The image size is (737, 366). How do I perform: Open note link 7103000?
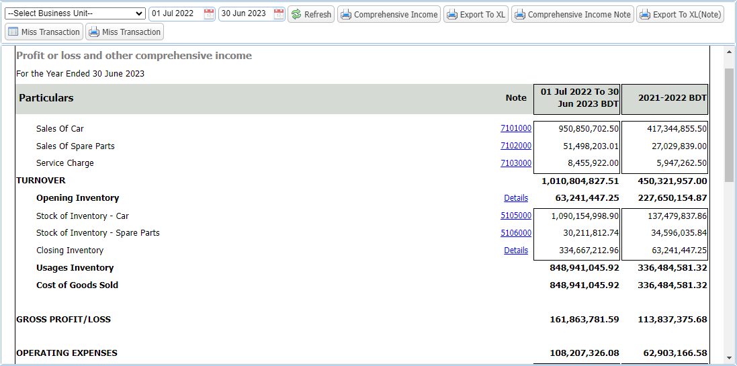pos(515,163)
